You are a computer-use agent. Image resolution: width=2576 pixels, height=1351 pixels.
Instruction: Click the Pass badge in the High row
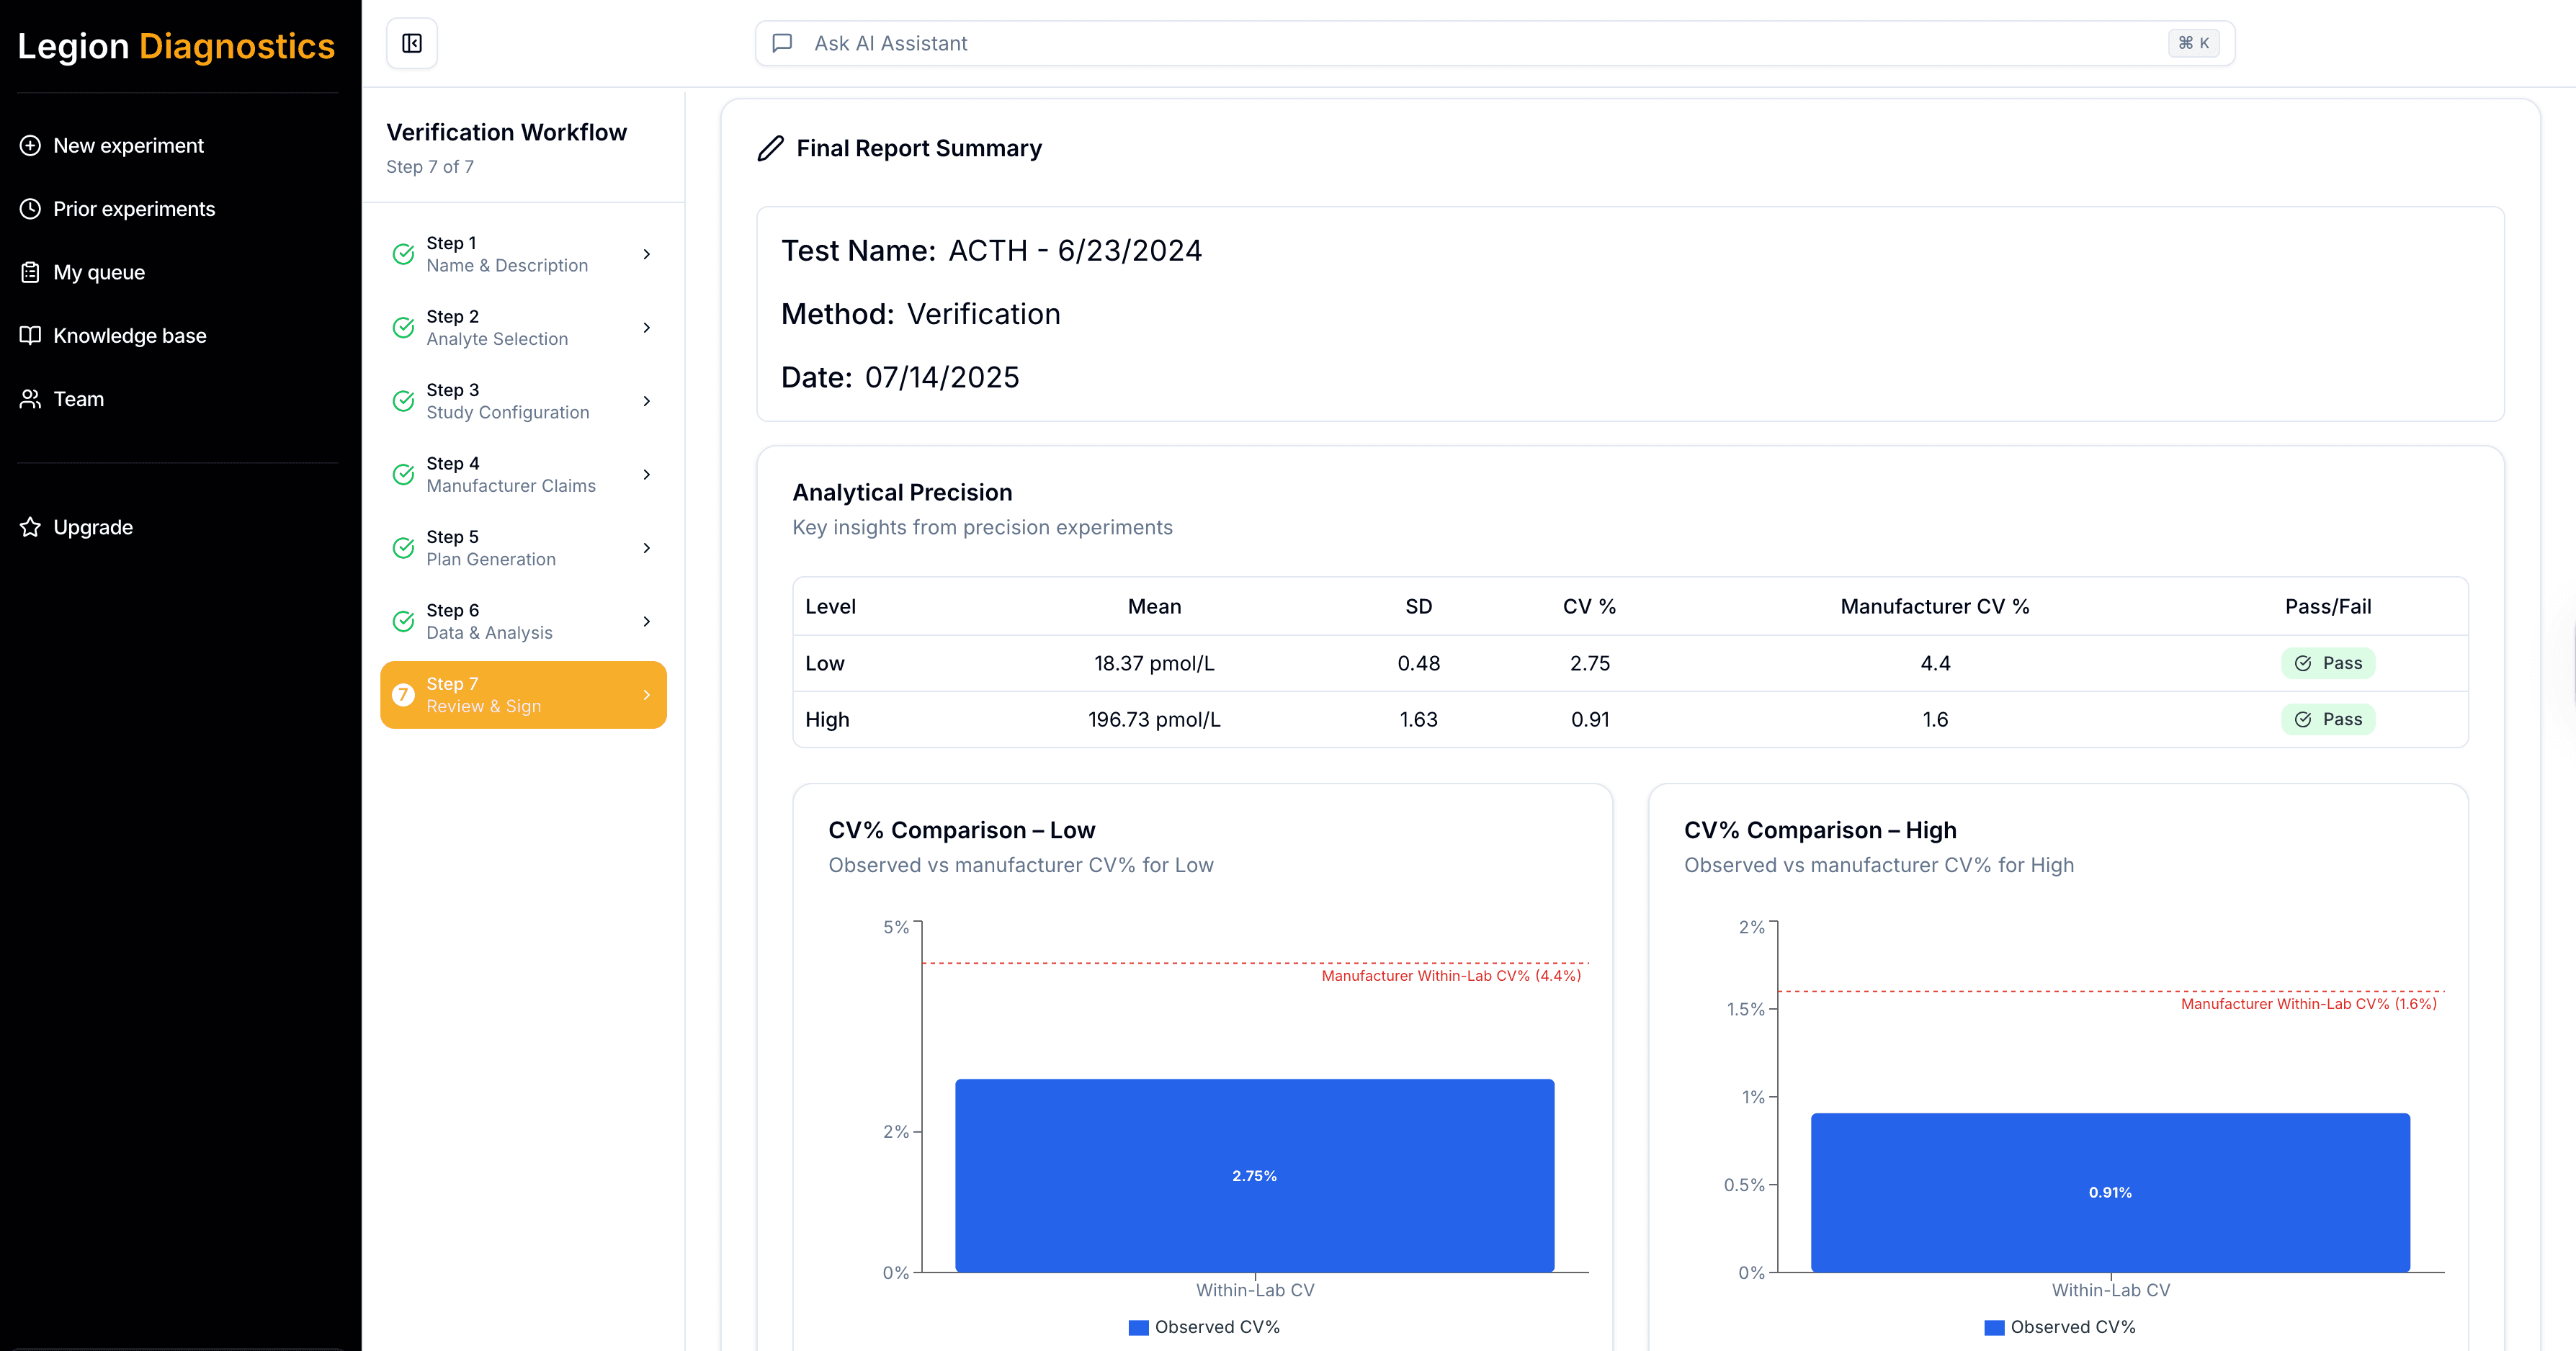(2328, 719)
